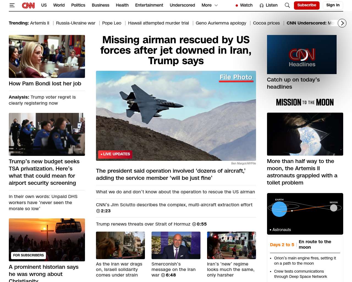
Task: Open the unpaid DHS workers story
Action: point(43,203)
